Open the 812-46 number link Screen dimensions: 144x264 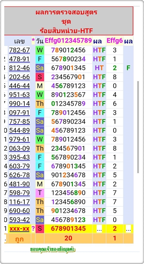click(19, 68)
